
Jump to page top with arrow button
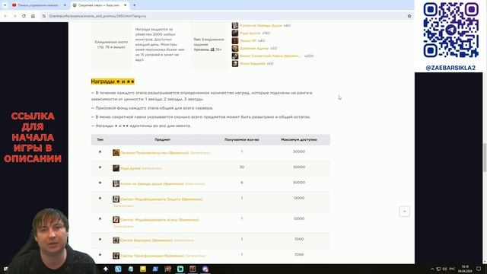(x=404, y=212)
